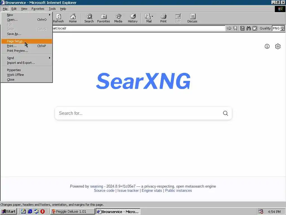Increase Quality with the spinner up arrow
Viewport: 286px width, 215px height.
(283, 27)
